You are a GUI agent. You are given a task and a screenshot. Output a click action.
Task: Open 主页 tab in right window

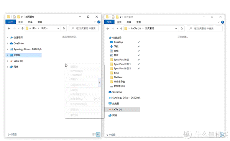(119, 22)
